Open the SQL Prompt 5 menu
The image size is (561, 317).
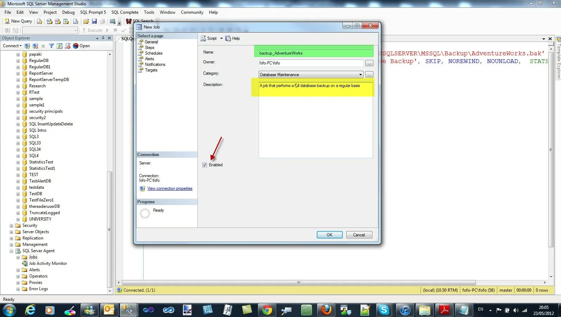tap(93, 12)
